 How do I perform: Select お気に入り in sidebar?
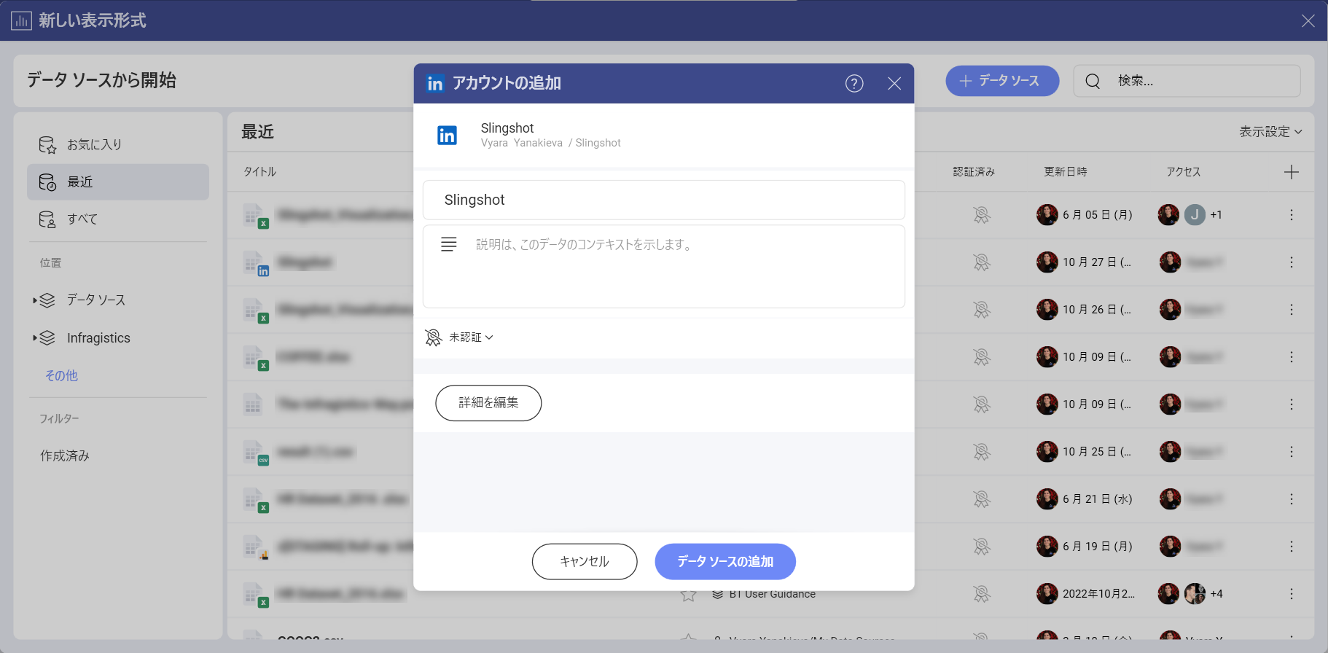pyautogui.click(x=117, y=145)
